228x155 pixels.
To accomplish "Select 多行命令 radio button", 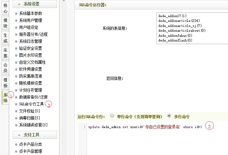I will click(x=169, y=116).
